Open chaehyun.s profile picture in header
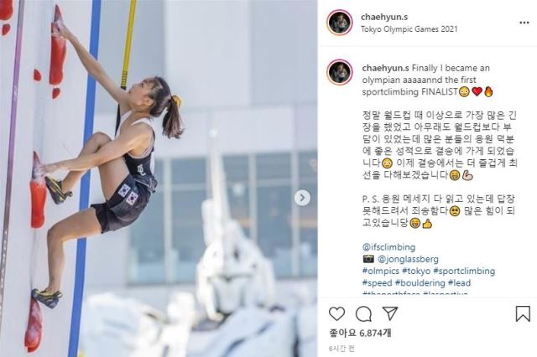Image resolution: width=537 pixels, height=357 pixels. tap(340, 23)
